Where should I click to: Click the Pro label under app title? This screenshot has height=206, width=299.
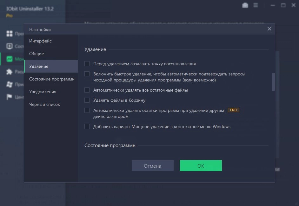pyautogui.click(x=9, y=16)
